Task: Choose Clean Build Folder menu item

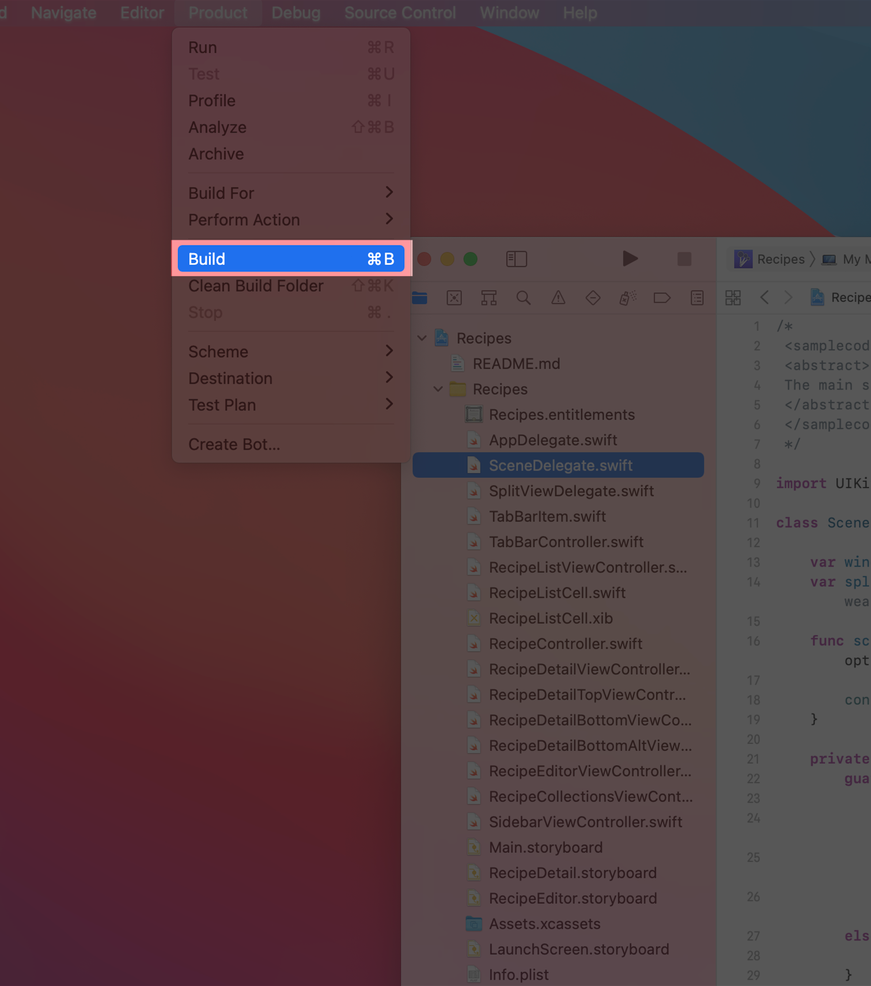Action: click(x=291, y=285)
